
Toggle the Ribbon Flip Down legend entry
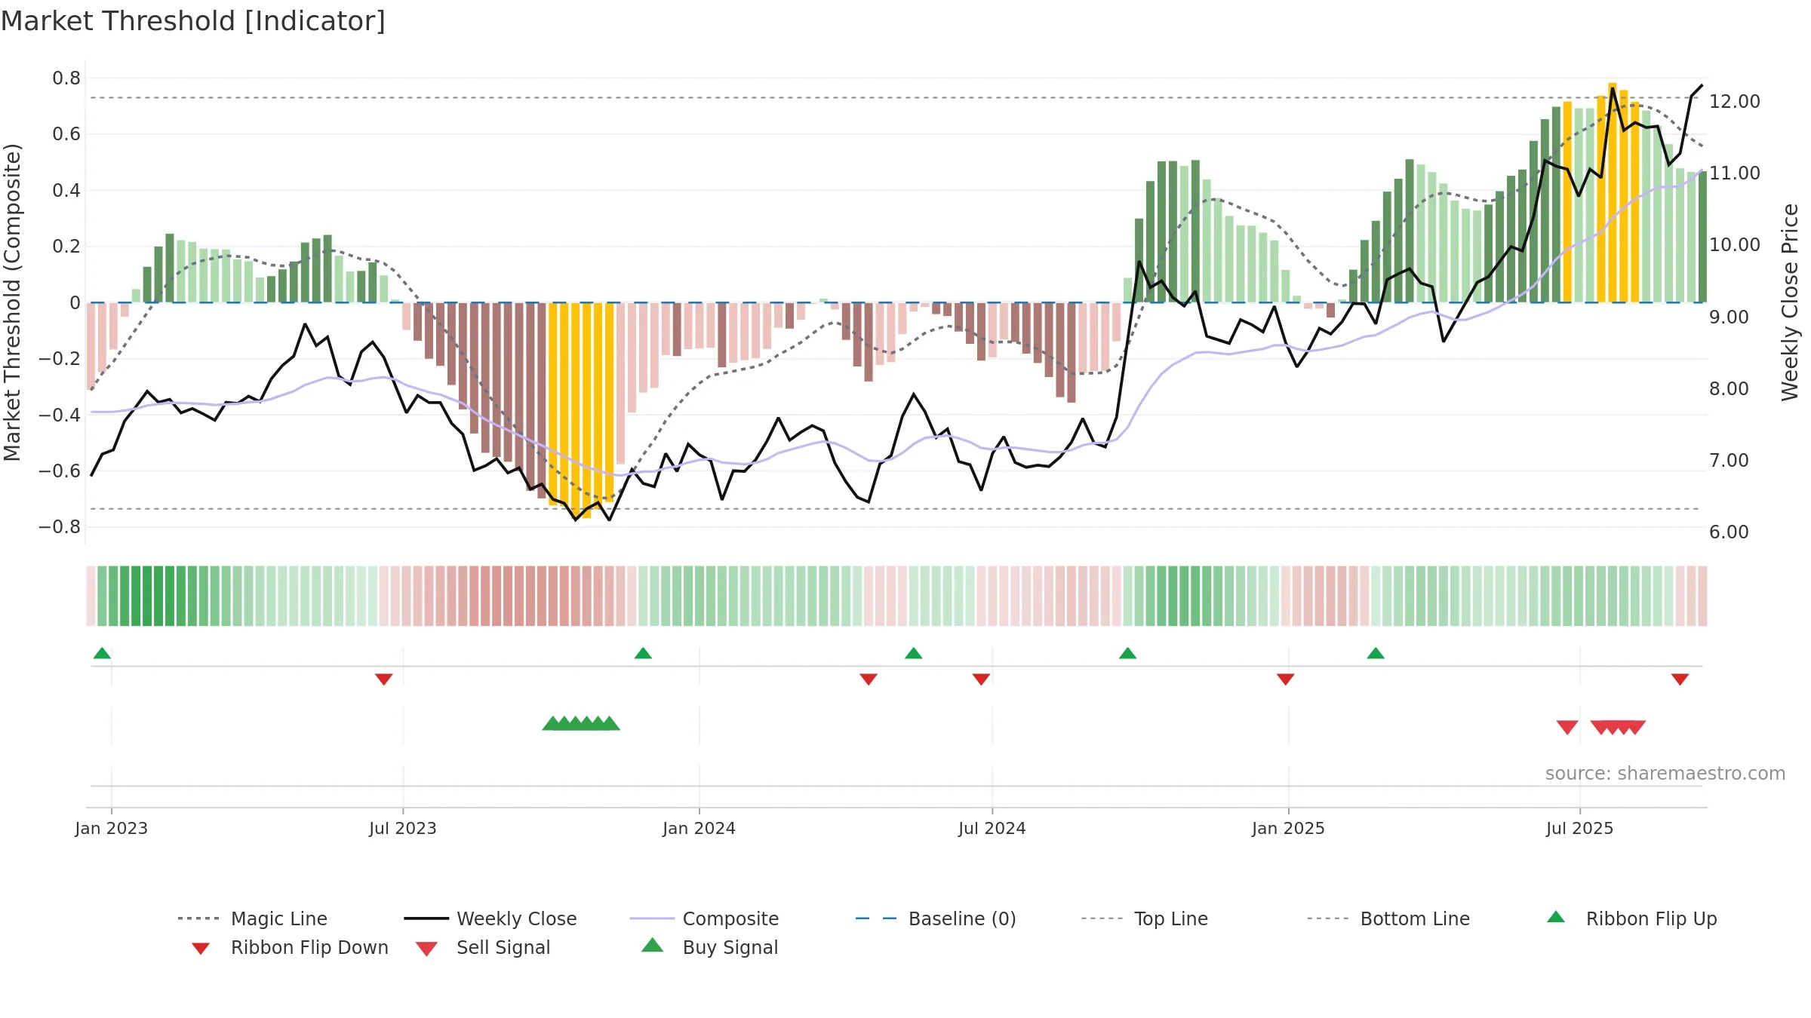click(x=290, y=947)
